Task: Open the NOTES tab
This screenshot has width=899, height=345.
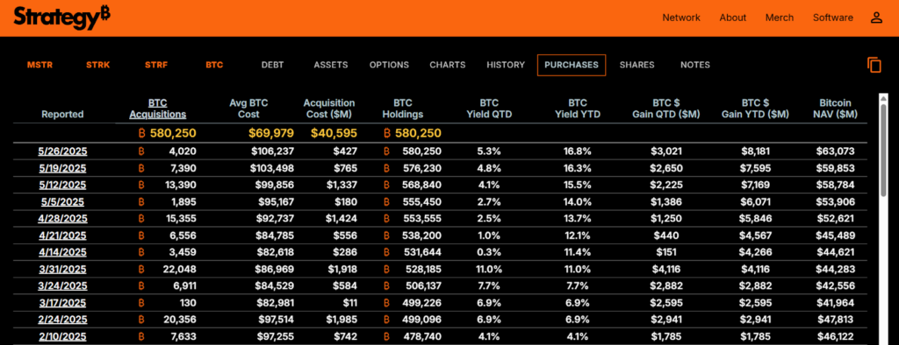Action: point(695,65)
